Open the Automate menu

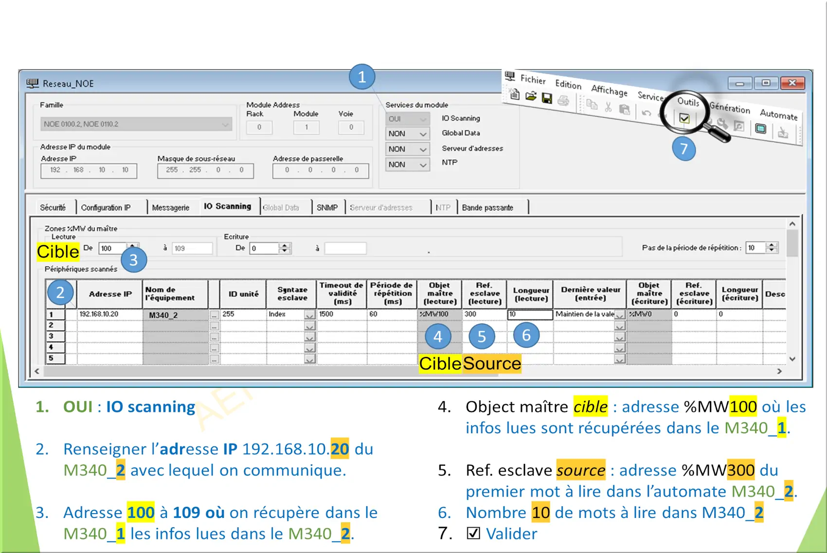point(778,114)
